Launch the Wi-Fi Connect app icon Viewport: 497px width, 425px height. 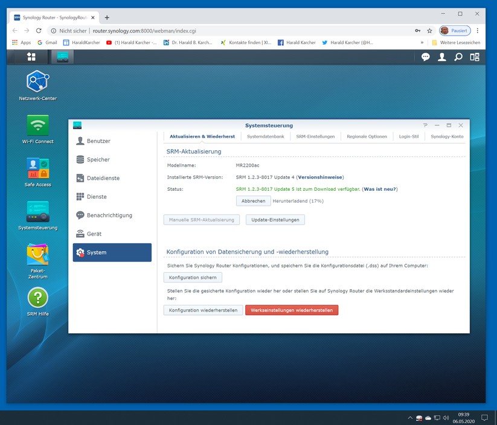pos(37,126)
